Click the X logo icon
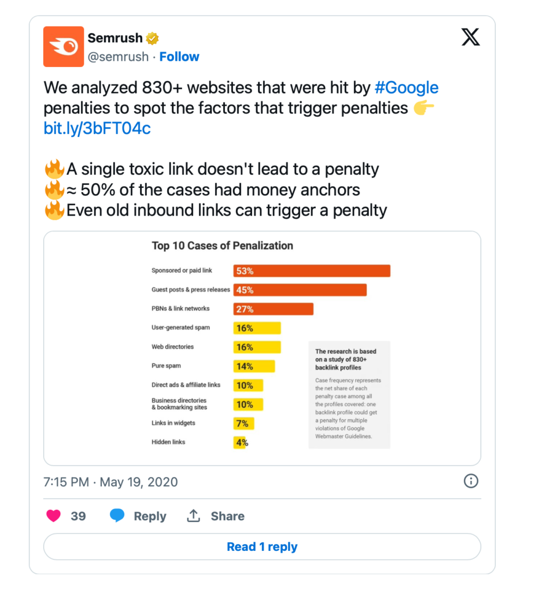 (471, 37)
